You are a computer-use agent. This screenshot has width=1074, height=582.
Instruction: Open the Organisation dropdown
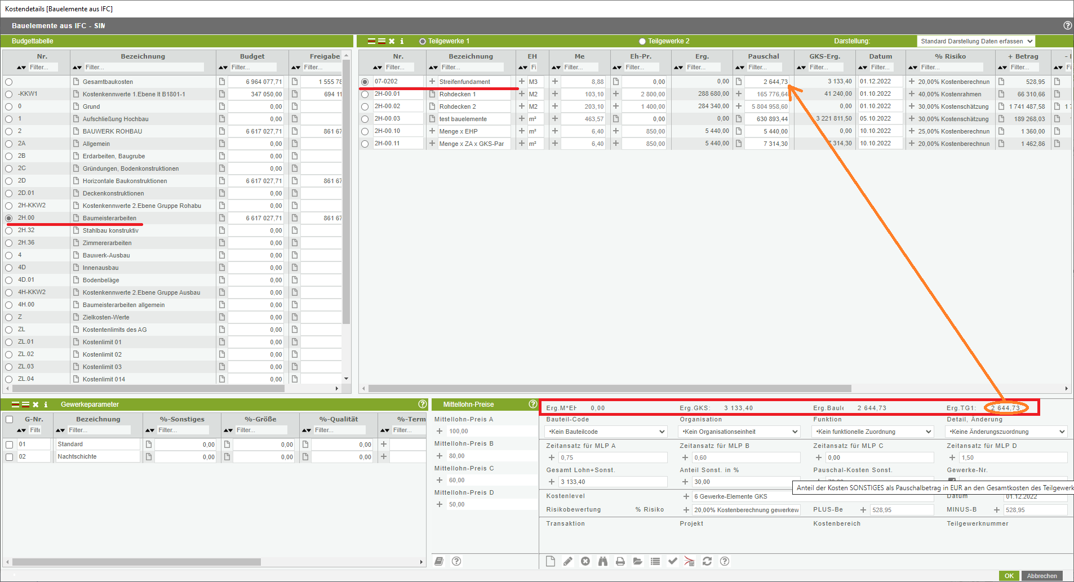click(739, 432)
